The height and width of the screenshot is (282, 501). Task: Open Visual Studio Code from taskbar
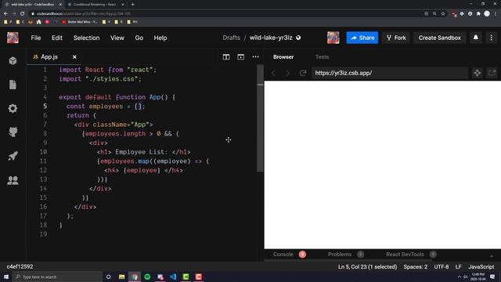point(173,277)
